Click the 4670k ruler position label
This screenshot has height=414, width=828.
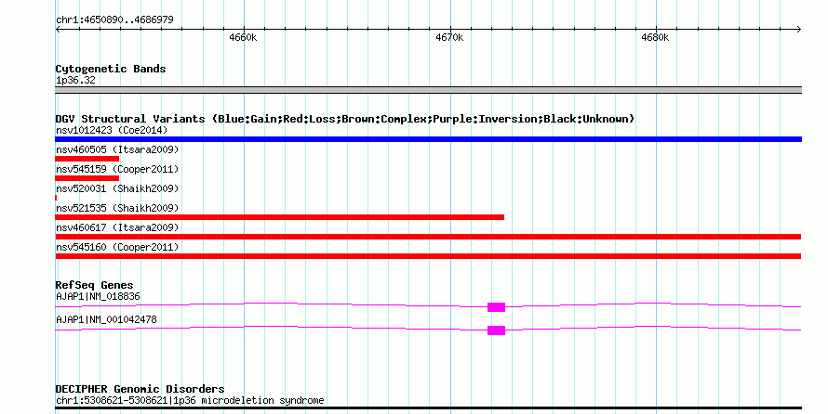pyautogui.click(x=449, y=38)
